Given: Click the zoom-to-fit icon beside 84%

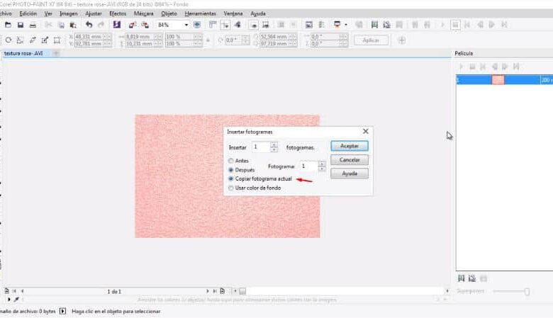Looking at the screenshot, I should click(197, 25).
